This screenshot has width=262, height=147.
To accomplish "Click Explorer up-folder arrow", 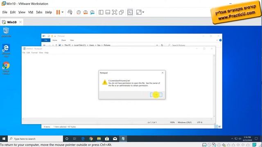I will click(56, 45).
